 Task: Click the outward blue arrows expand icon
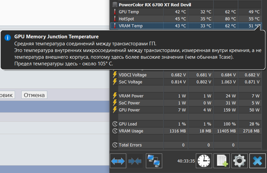click(x=118, y=161)
